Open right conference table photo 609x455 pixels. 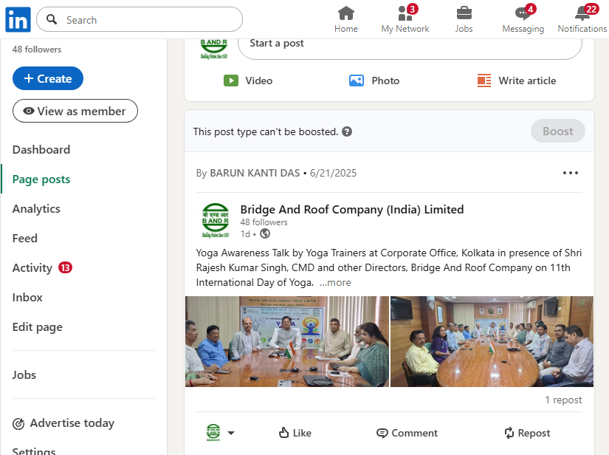point(492,341)
